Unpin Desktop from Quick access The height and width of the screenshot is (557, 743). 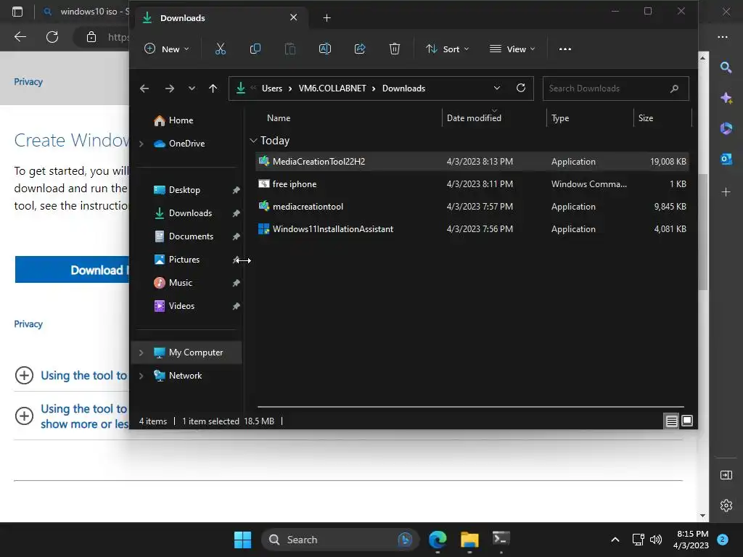[236, 190]
